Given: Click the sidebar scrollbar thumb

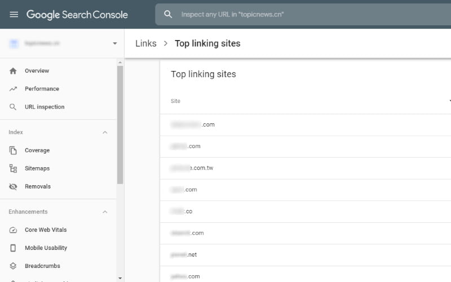Looking at the screenshot, I should tap(120, 124).
